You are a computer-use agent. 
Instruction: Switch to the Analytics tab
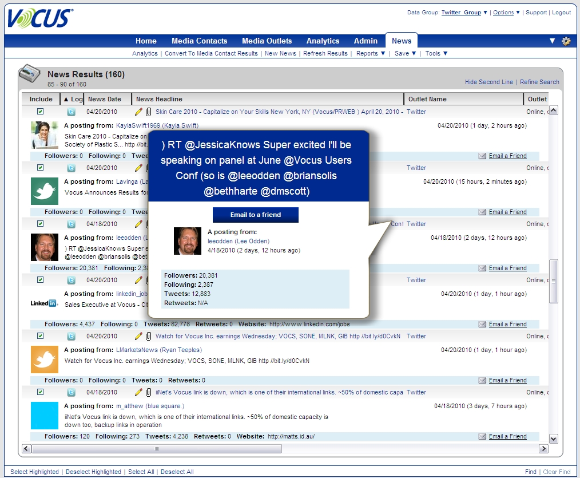[x=323, y=41]
